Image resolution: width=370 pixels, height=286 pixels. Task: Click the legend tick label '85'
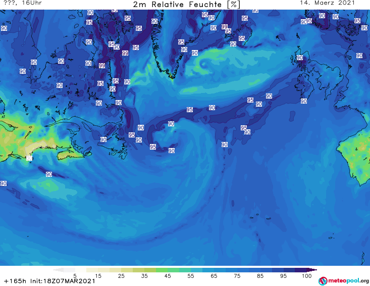coord(260,276)
